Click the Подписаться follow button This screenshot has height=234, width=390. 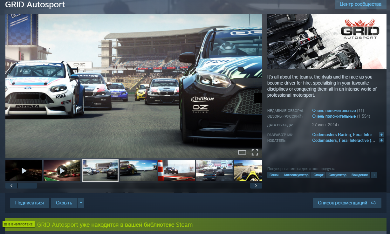coord(30,203)
